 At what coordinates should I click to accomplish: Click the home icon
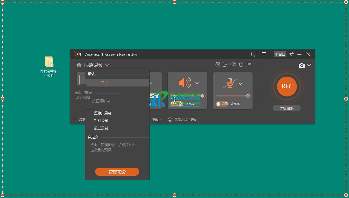[79, 65]
